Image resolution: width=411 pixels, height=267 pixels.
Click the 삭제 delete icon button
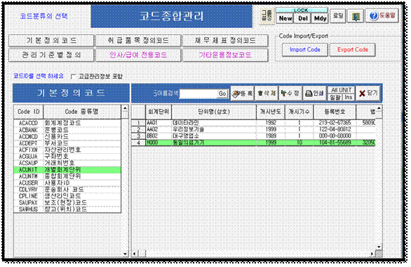267,93
